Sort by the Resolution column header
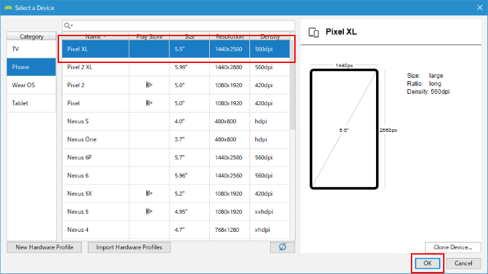The image size is (488, 274). [230, 36]
